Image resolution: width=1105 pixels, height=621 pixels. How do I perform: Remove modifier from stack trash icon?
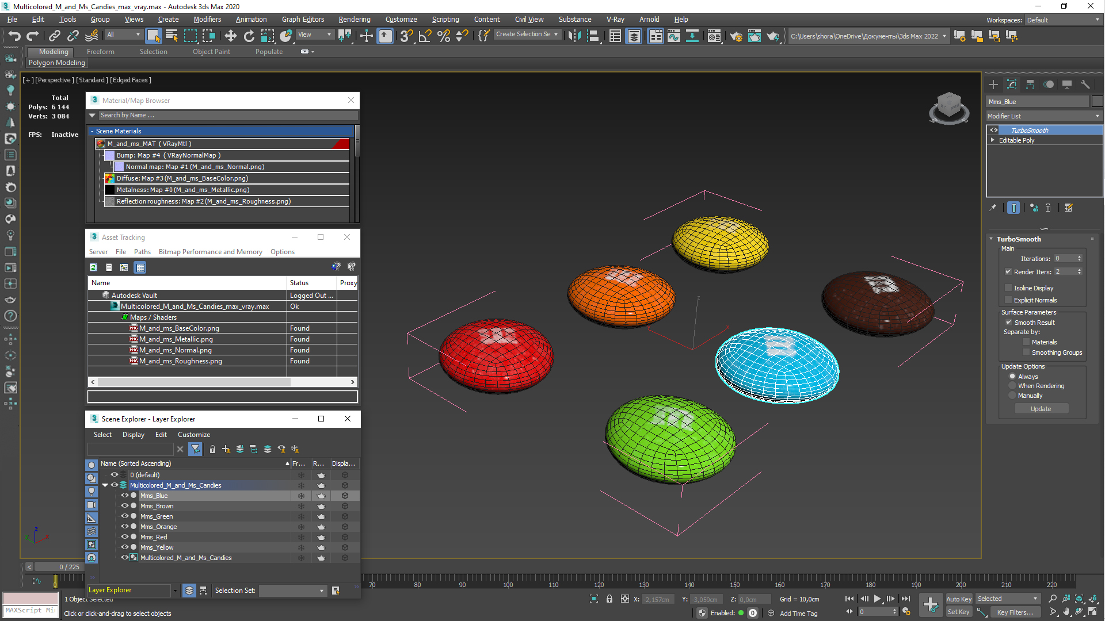pos(1048,208)
